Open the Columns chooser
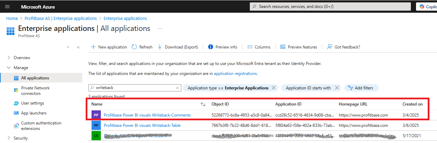 tap(259, 47)
